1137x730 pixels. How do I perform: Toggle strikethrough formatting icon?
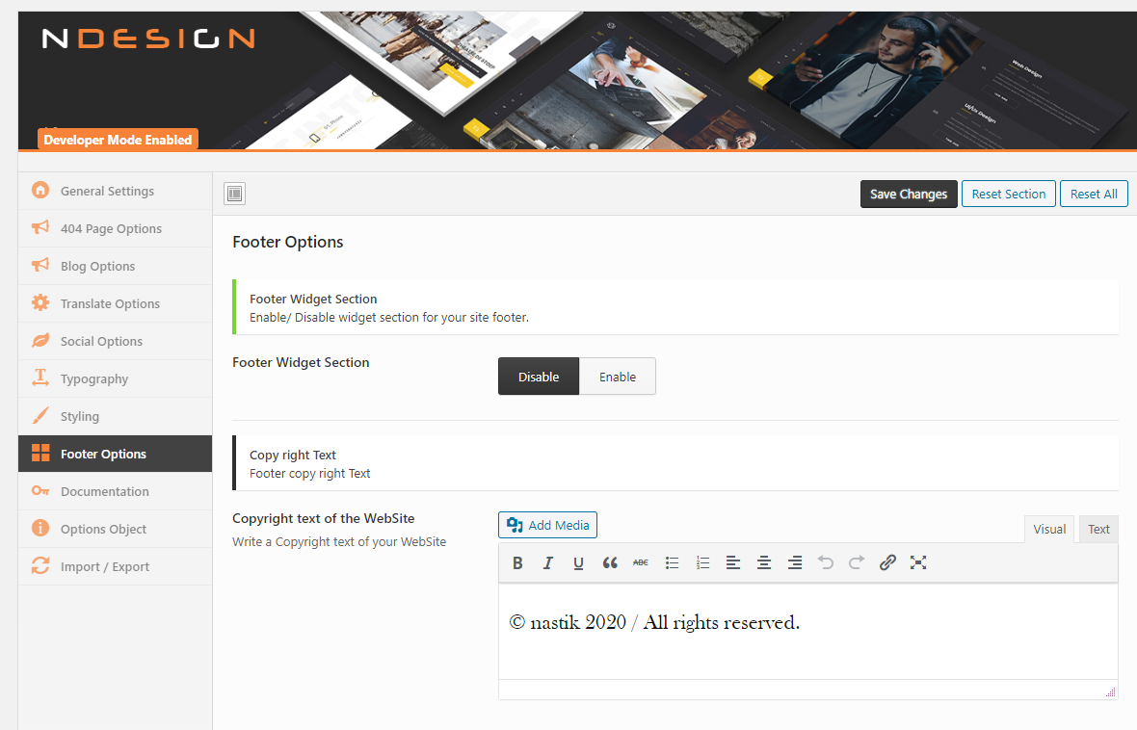point(640,563)
